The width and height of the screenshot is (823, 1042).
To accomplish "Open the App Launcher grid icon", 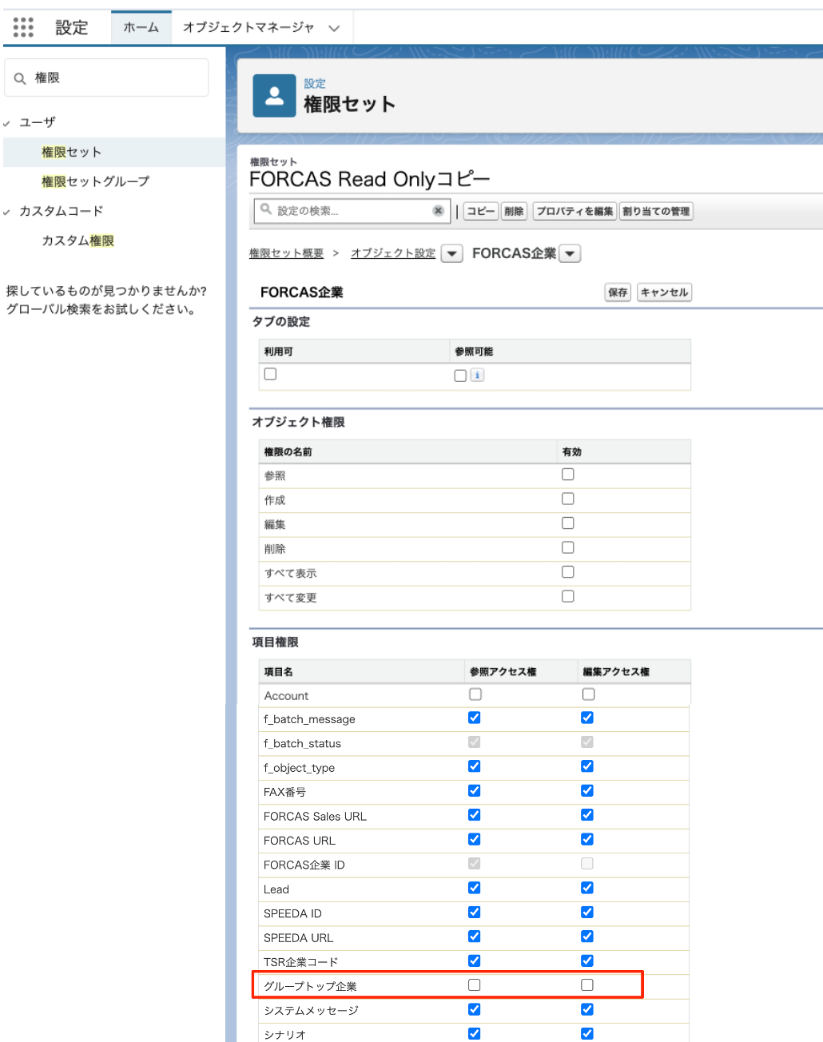I will [23, 27].
